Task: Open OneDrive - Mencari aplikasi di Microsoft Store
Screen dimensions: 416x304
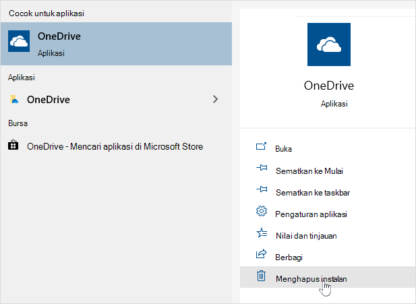Action: point(116,146)
